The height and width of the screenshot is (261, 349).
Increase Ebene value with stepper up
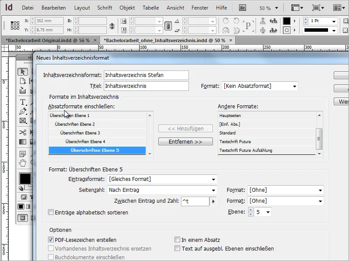tap(250, 210)
